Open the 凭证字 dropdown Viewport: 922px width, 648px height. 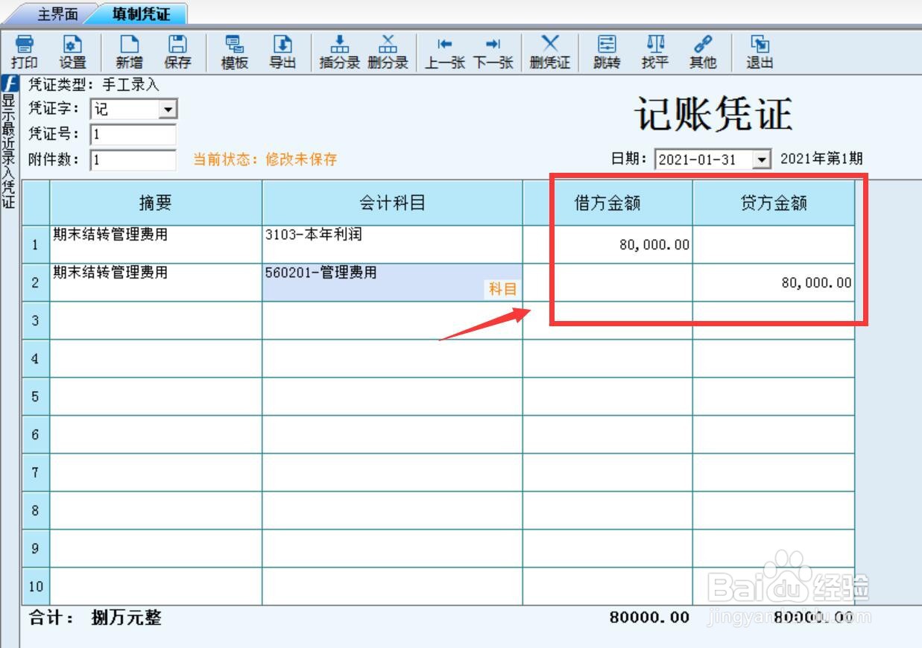click(x=169, y=109)
